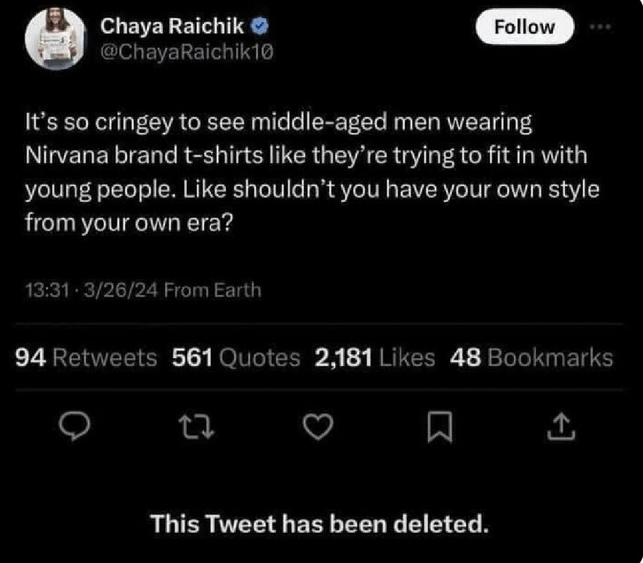Click the 'This Tweet has been deleted' notice

[x=319, y=522]
